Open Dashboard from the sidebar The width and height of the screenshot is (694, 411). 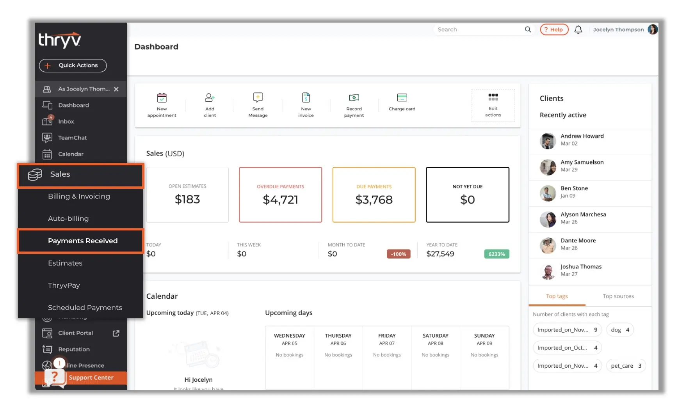click(x=73, y=105)
